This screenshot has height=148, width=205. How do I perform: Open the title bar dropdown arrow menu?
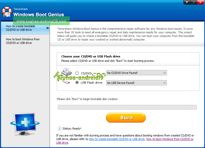(187, 2)
